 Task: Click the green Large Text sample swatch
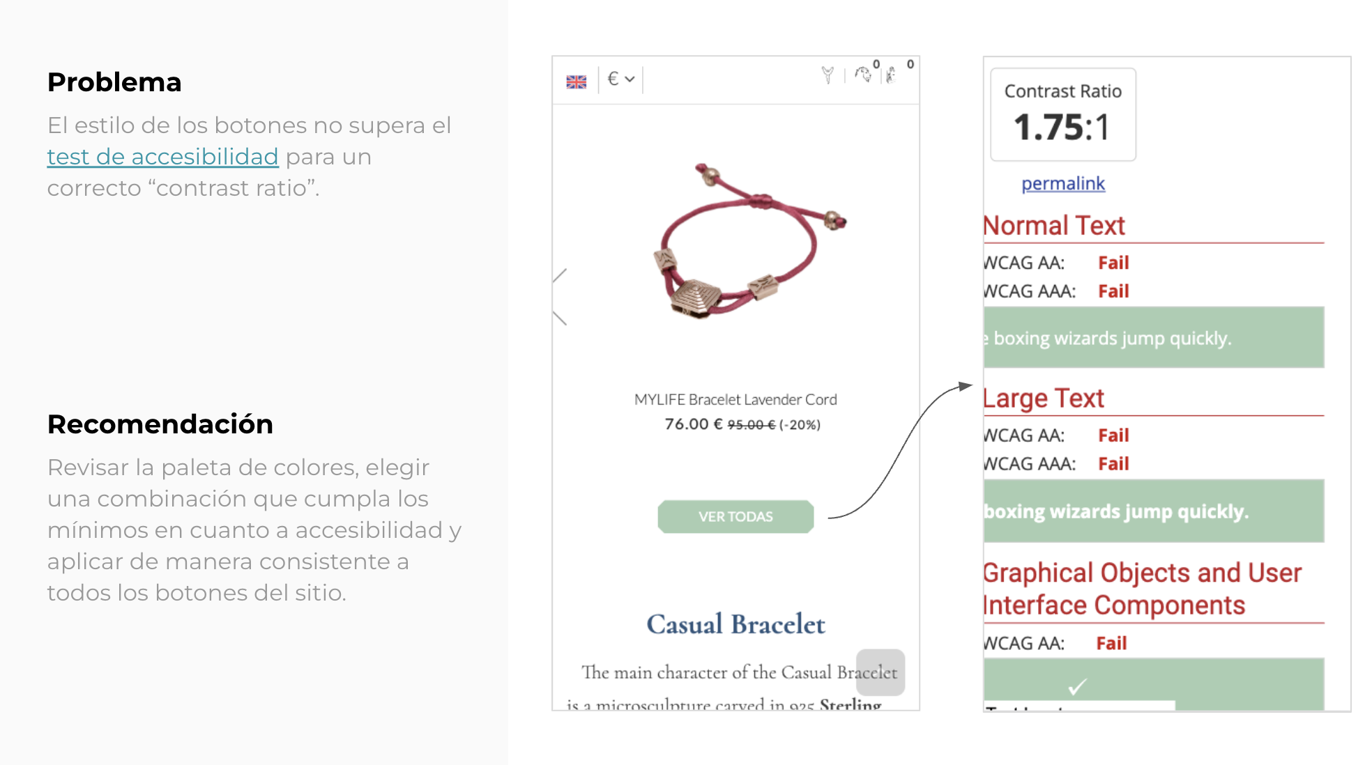pos(1154,511)
